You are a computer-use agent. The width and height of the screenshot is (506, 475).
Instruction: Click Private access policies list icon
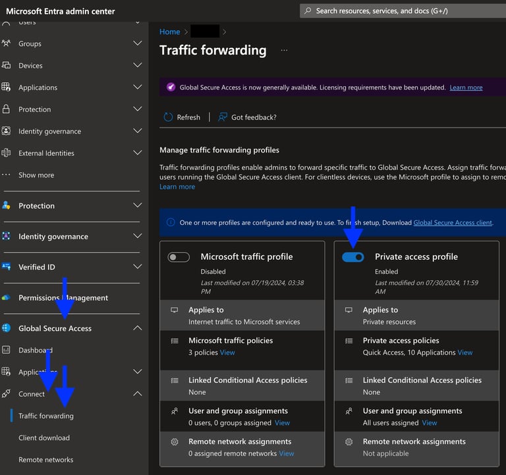[349, 341]
